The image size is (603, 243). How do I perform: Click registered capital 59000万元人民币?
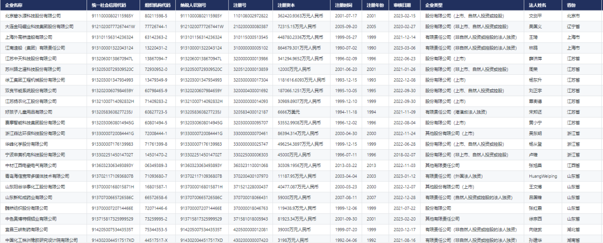coord(294,197)
